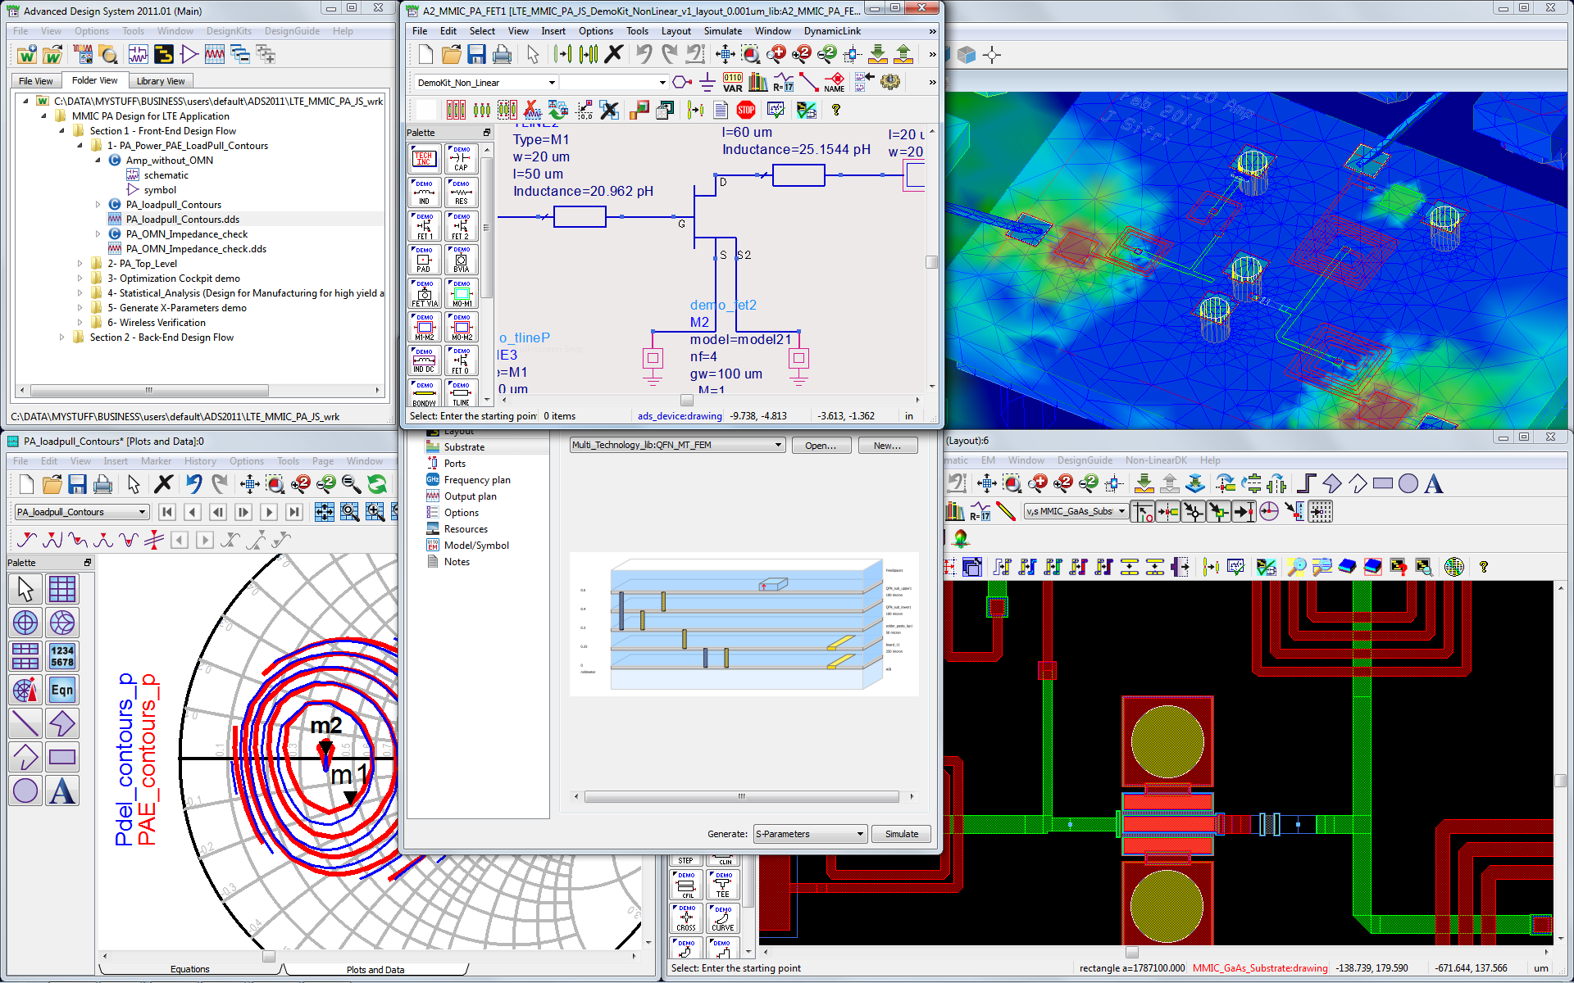Open the component library browser icon
The width and height of the screenshot is (1574, 983).
coord(758,82)
